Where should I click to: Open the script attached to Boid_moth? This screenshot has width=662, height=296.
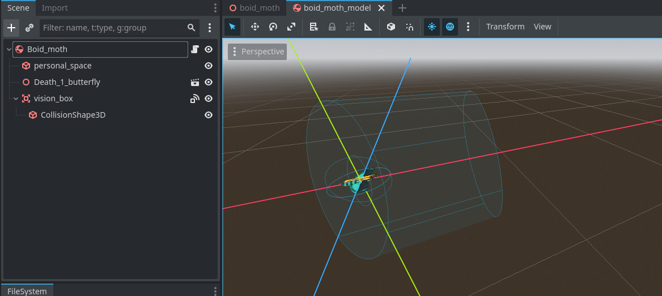click(x=195, y=49)
